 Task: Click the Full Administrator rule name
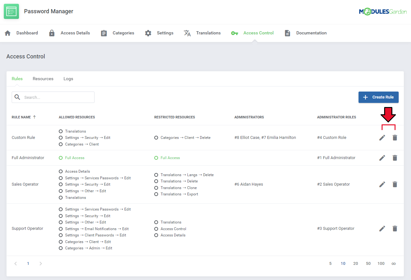[x=28, y=158]
